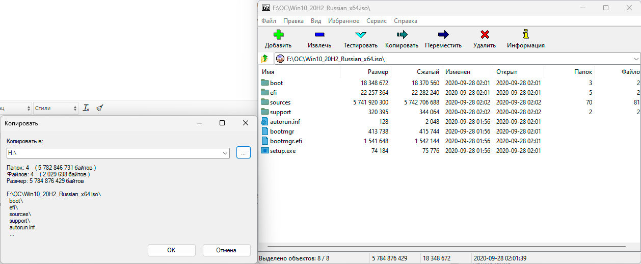The height and width of the screenshot is (264, 641).
Task: Click status bar total 5 784 876 429
Action: 390,258
